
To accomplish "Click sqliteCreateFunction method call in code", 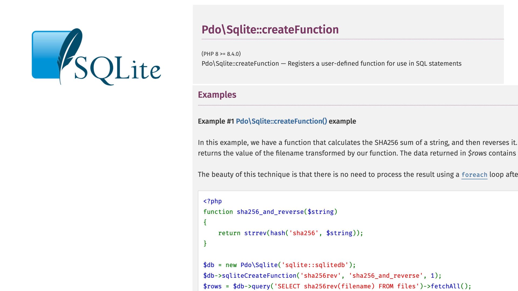I will pyautogui.click(x=259, y=276).
